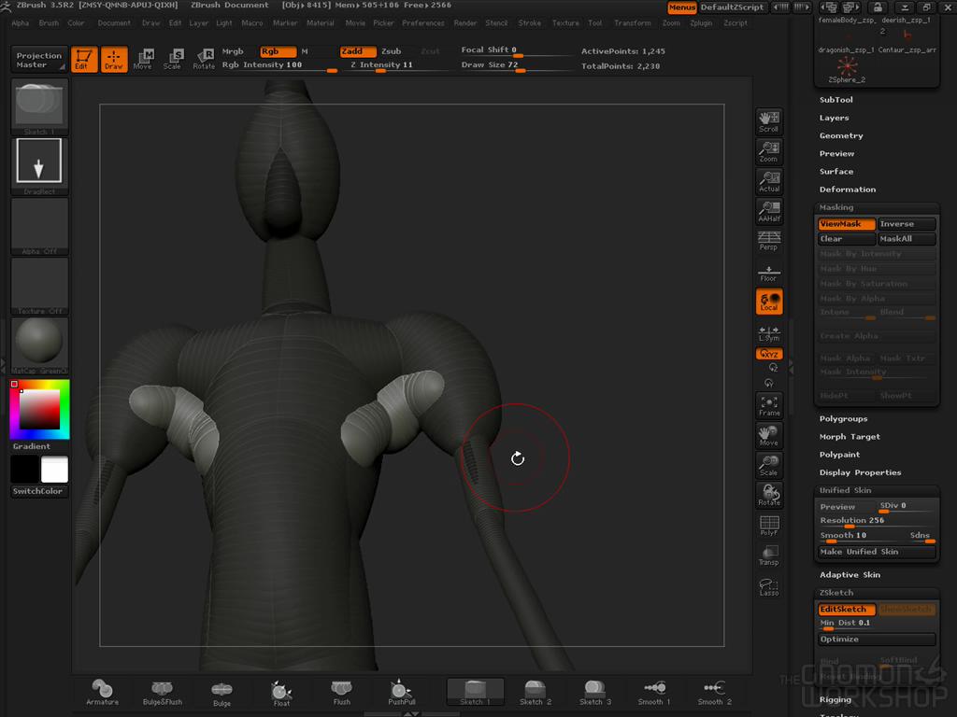Select the Bulge brush in the bottom tray
Image resolution: width=957 pixels, height=717 pixels.
coord(221,693)
